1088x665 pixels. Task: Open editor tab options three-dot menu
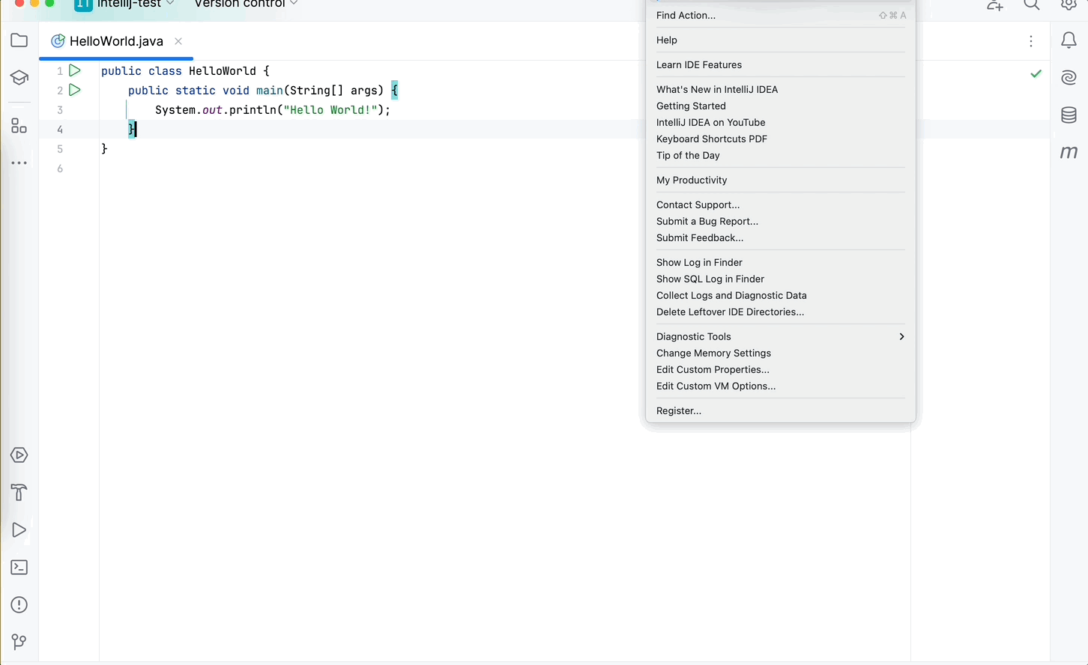click(1032, 41)
